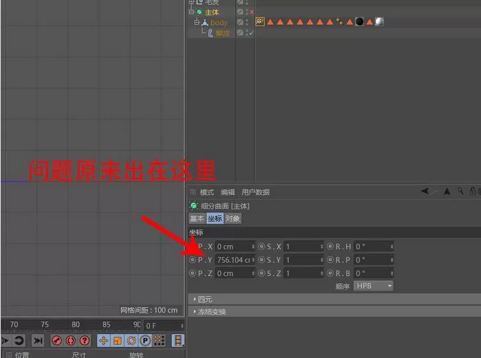481x358 pixels.
Task: Click the grip icon beside 模式 menu
Action: (x=193, y=192)
